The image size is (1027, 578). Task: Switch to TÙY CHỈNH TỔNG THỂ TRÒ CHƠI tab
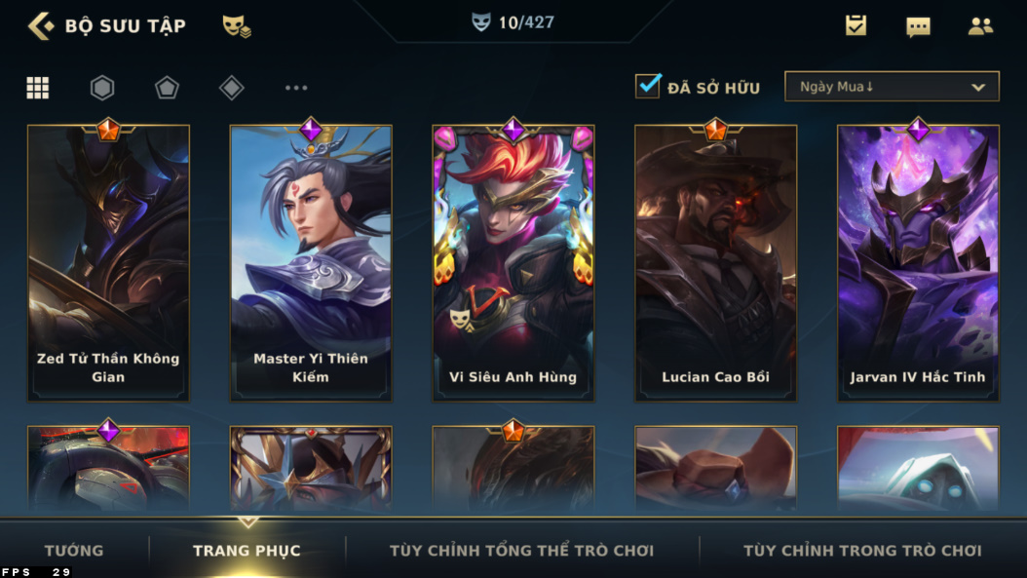coord(521,551)
